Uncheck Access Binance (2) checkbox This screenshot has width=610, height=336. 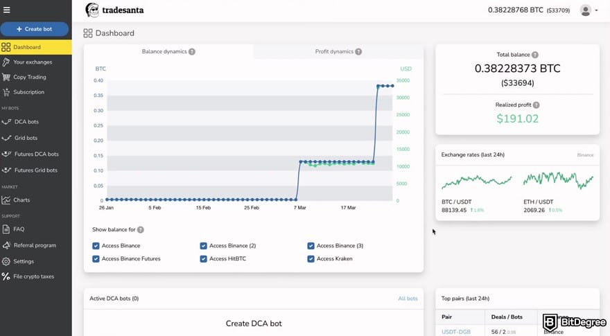pyautogui.click(x=203, y=246)
